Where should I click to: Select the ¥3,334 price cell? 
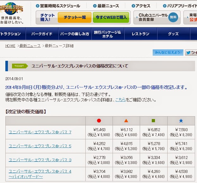pos(154,160)
